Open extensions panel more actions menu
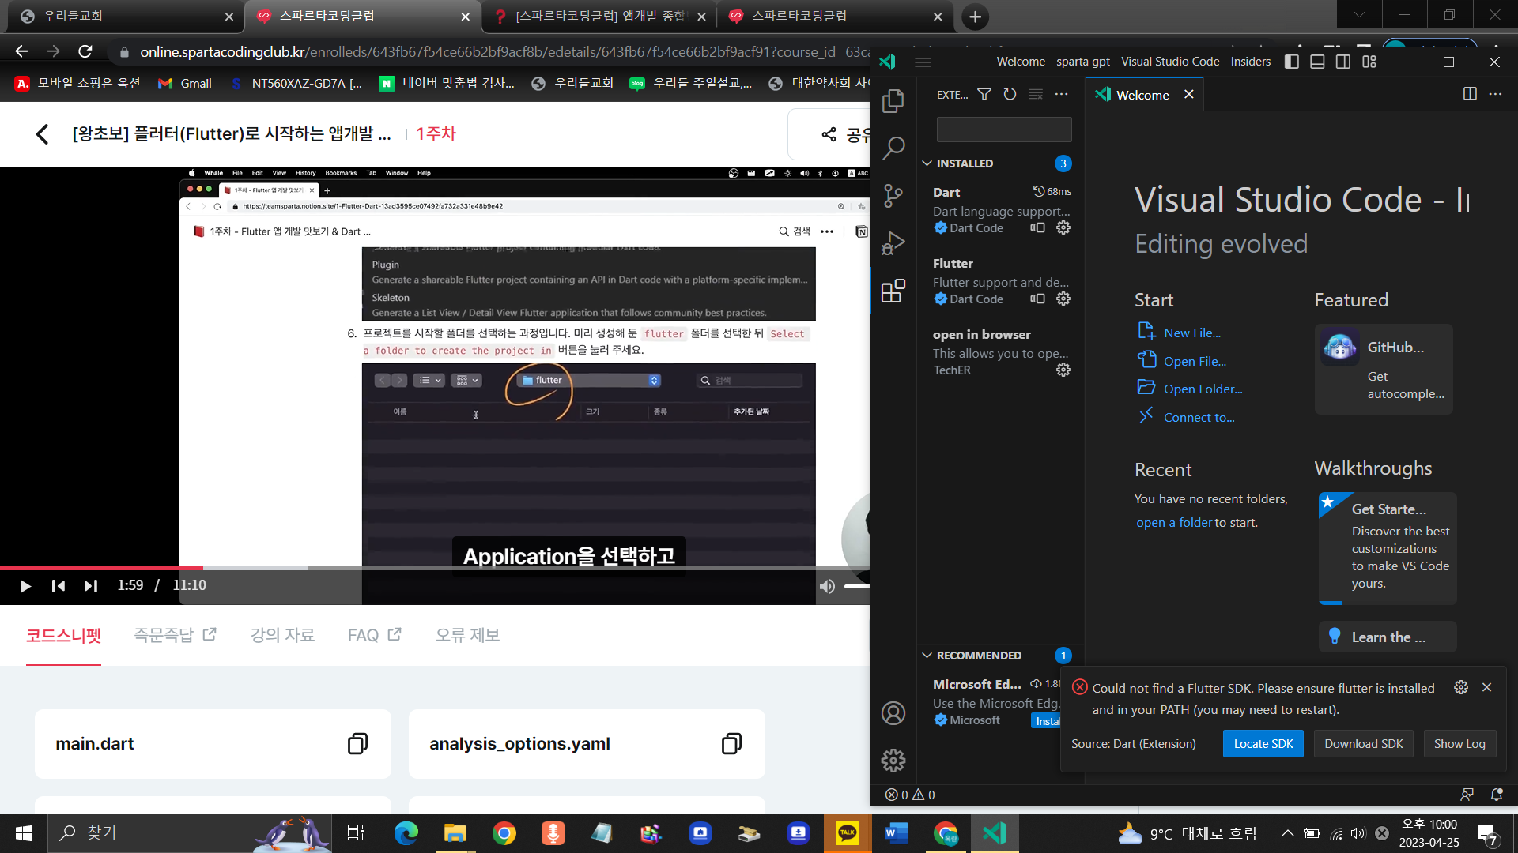The height and width of the screenshot is (853, 1518). tap(1062, 94)
